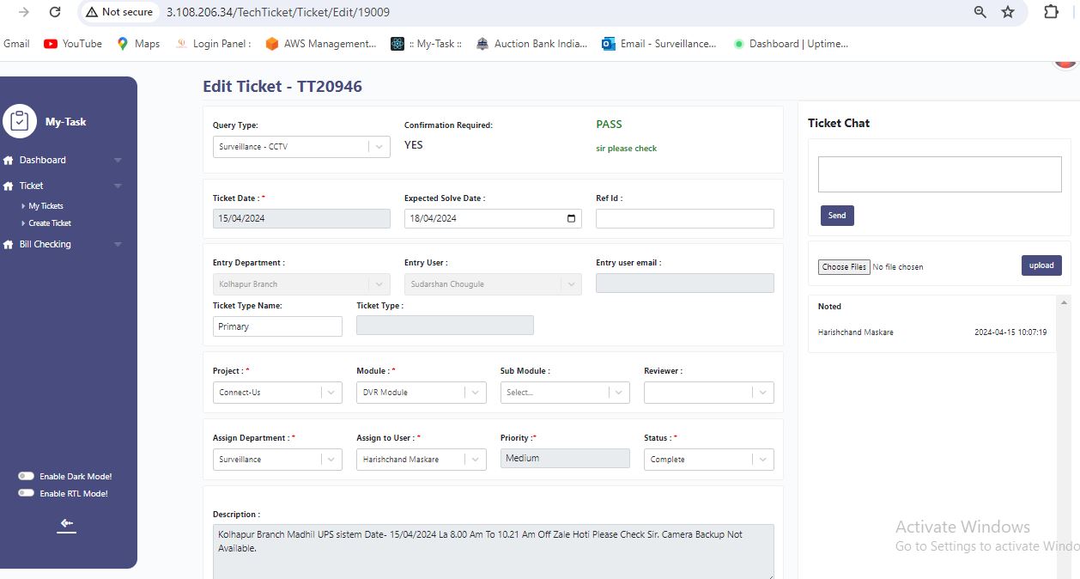Click the My-Task clipboard logo
The height and width of the screenshot is (579, 1080).
[x=19, y=121]
